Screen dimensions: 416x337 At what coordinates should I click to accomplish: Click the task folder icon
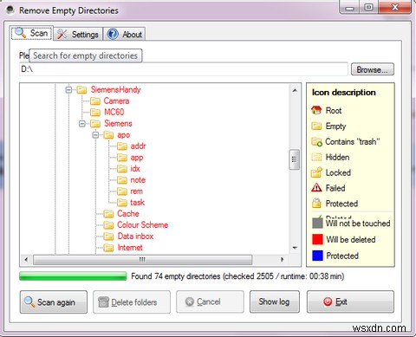[x=122, y=203]
